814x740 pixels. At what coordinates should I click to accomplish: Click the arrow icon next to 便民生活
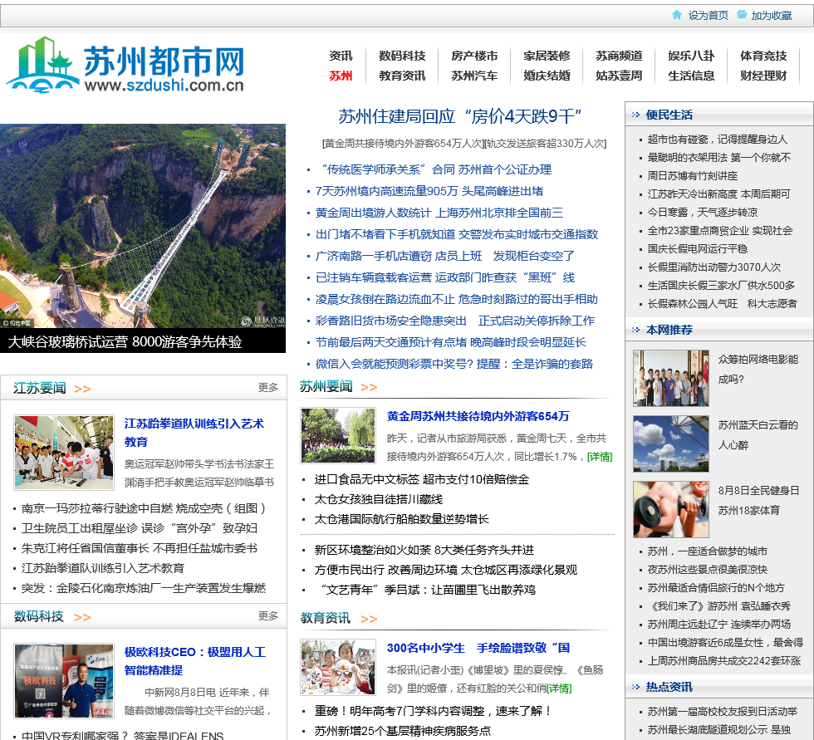(635, 115)
